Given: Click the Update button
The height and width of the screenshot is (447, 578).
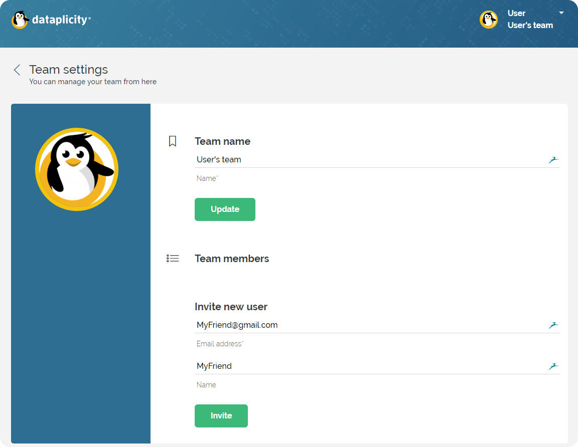Looking at the screenshot, I should (x=225, y=209).
